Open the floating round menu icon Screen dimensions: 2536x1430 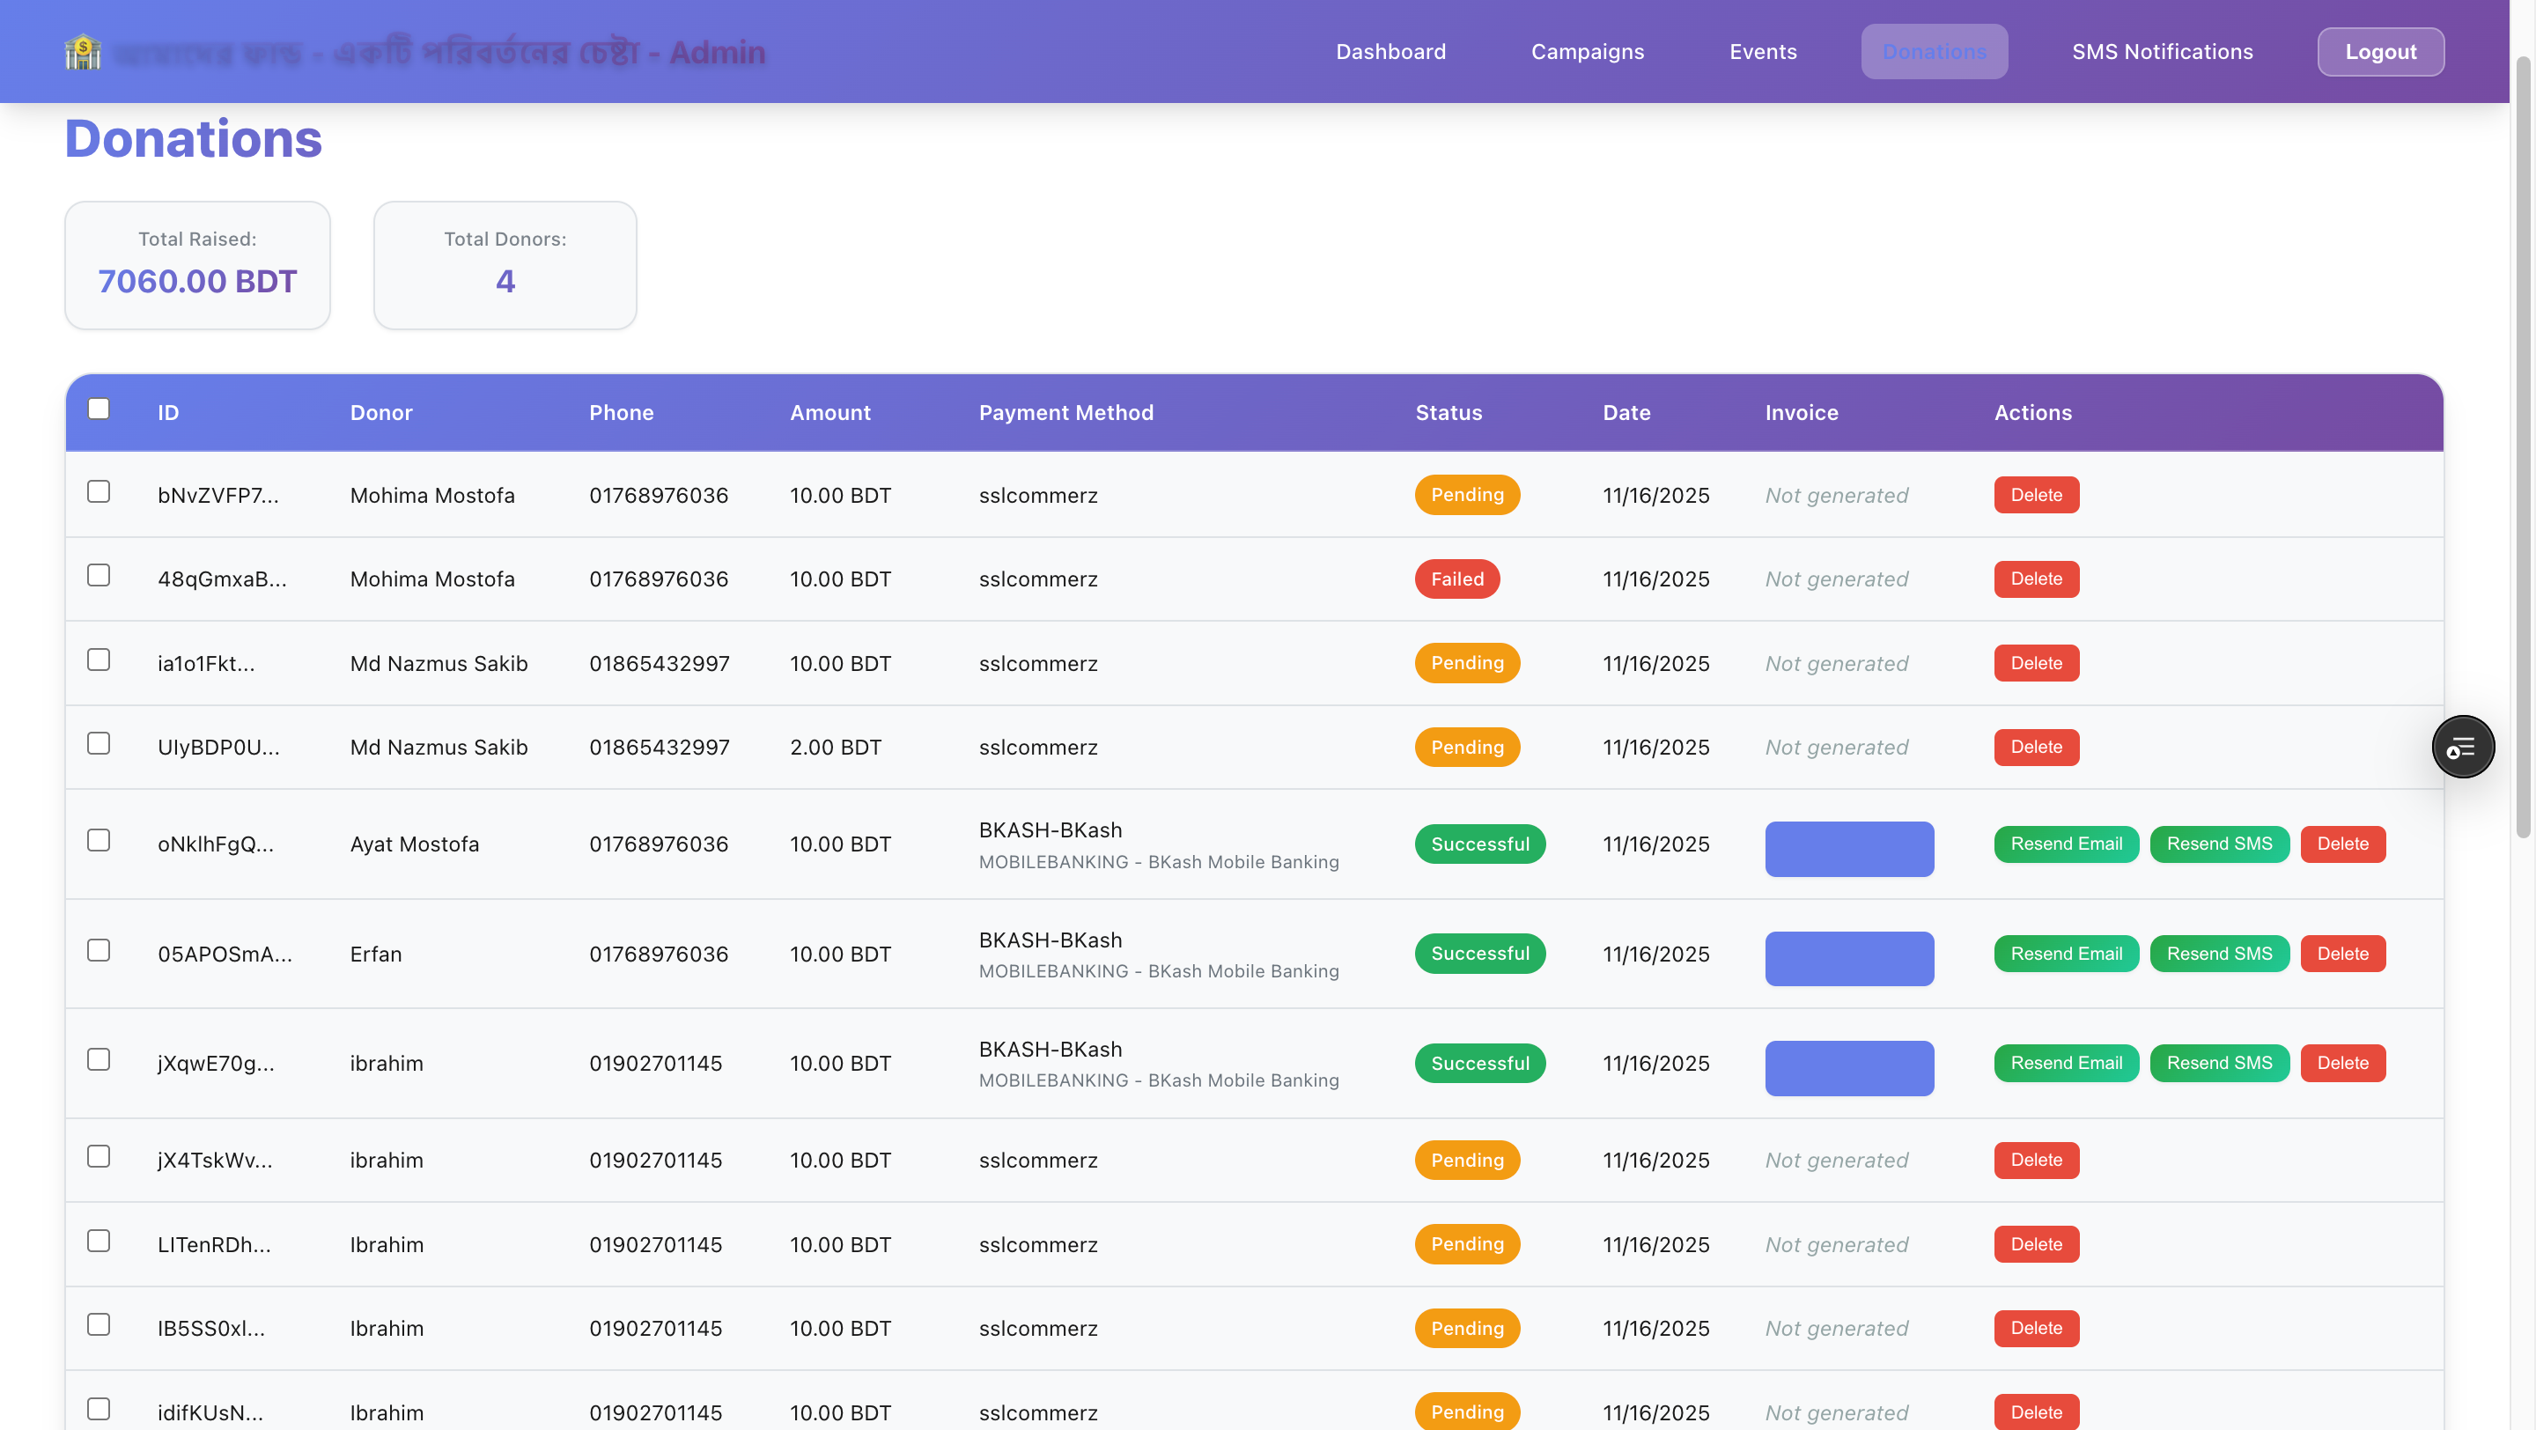point(2462,747)
